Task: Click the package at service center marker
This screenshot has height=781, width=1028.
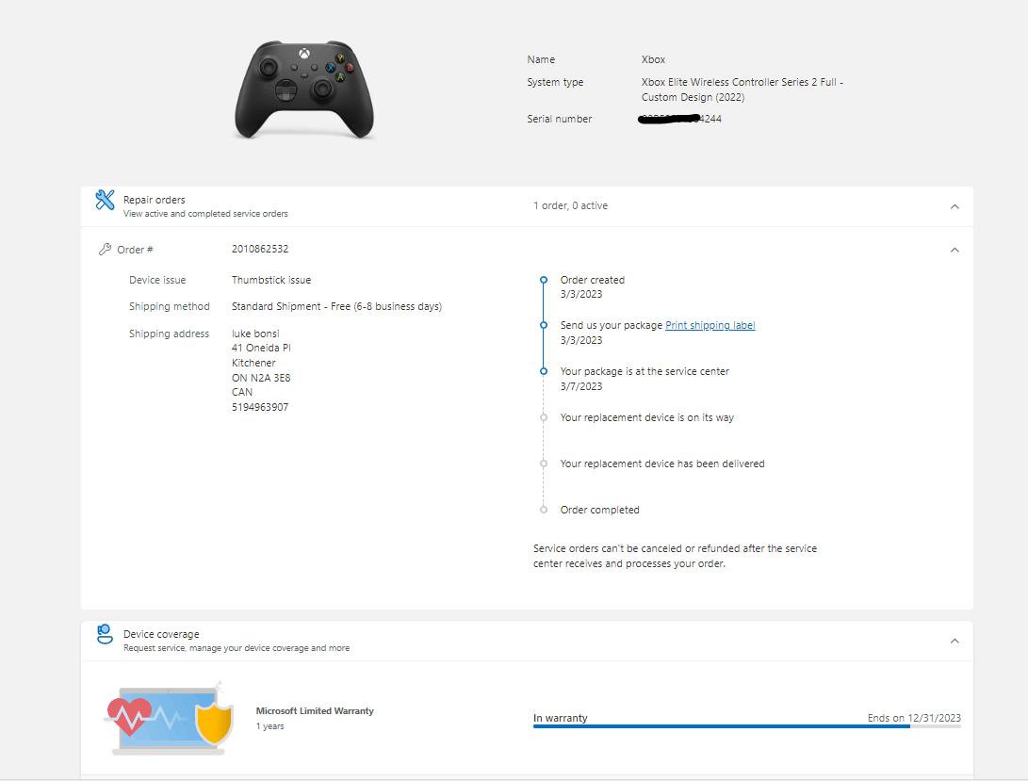Action: pyautogui.click(x=544, y=371)
